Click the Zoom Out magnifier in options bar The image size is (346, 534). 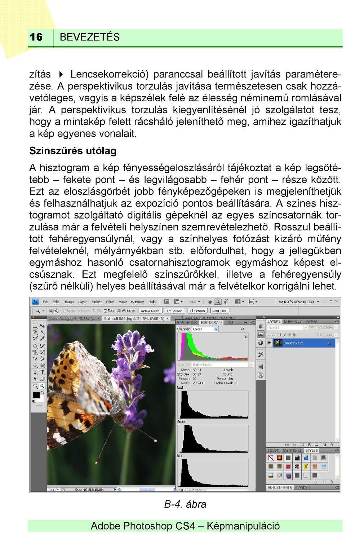point(57,310)
